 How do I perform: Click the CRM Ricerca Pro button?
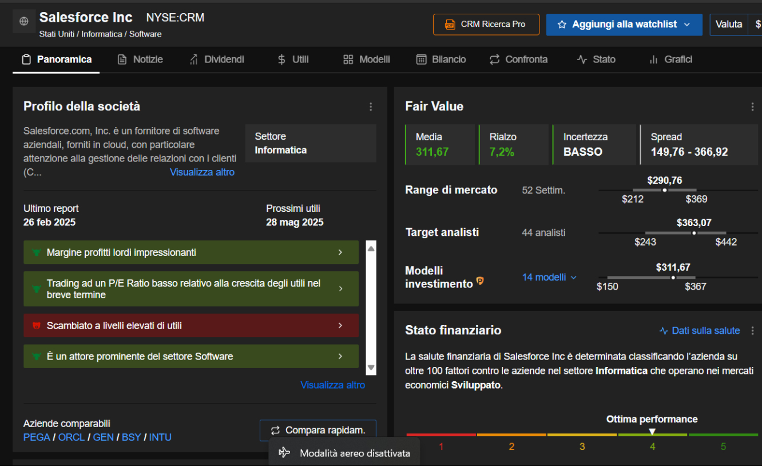click(486, 25)
